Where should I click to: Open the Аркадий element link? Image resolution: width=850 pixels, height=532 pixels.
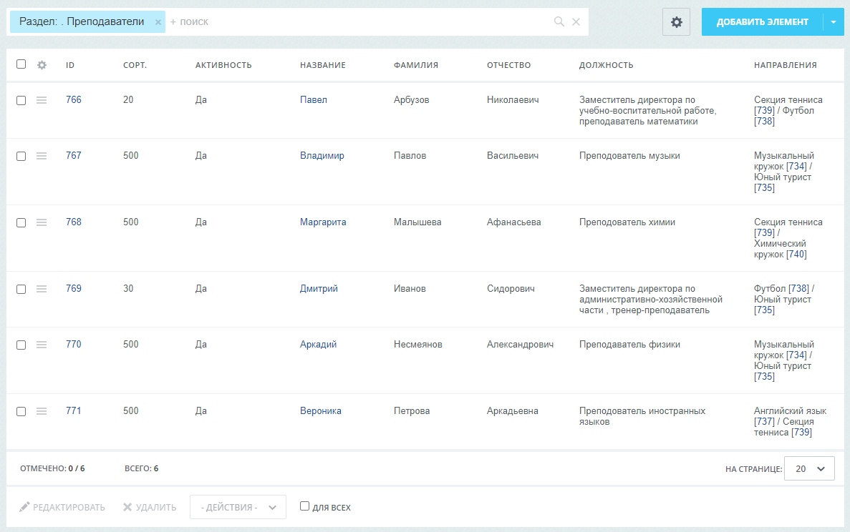tap(318, 344)
